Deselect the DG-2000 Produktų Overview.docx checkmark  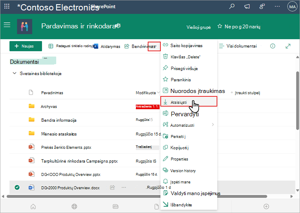(x=17, y=187)
